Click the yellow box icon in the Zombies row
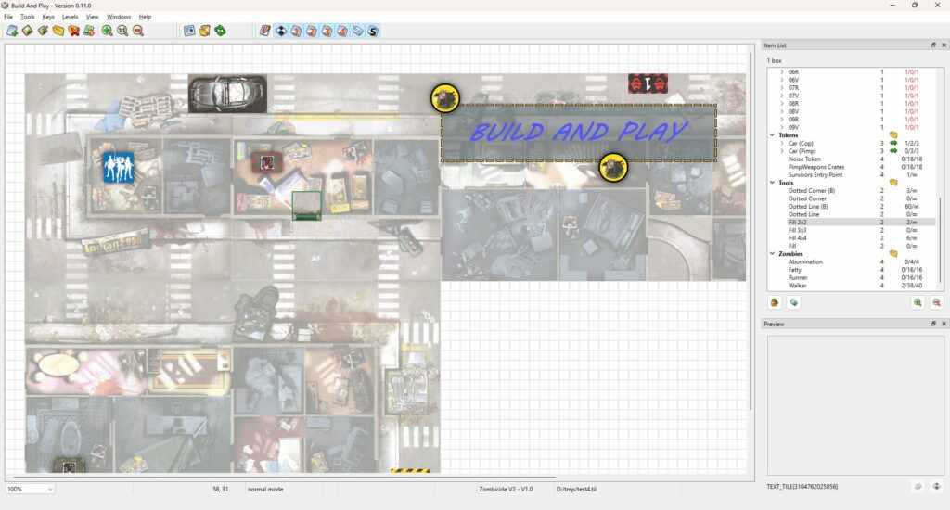 point(893,254)
